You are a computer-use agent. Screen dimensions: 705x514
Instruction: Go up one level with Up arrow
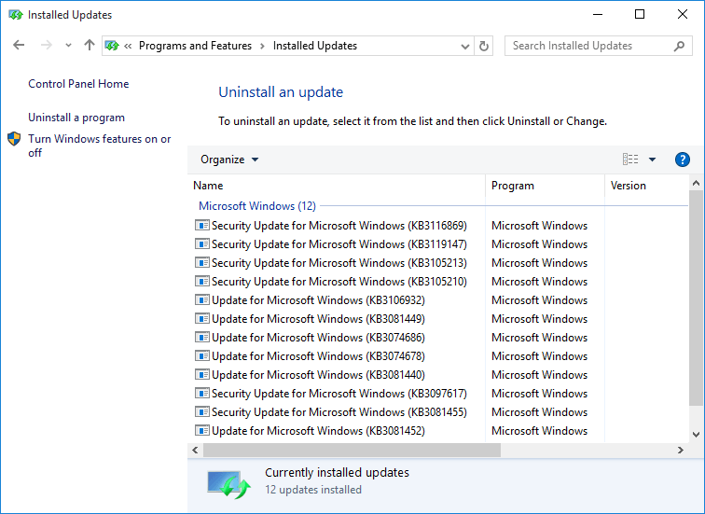tap(90, 45)
